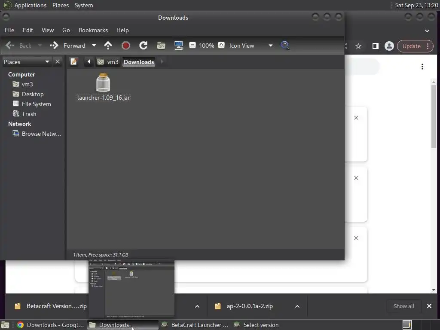
Task: Click the Back navigation button
Action: (x=18, y=46)
